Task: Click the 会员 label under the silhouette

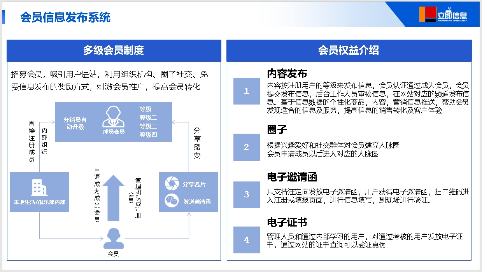Action: (x=113, y=254)
